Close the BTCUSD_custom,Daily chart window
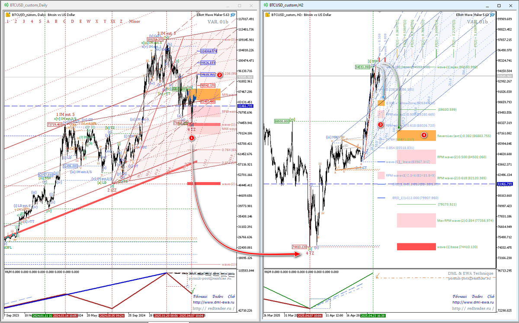519x323 pixels. tap(251, 6)
